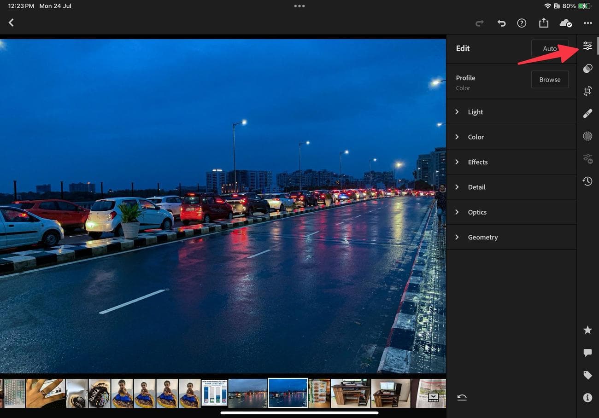Open the cloud sync status
Image resolution: width=599 pixels, height=418 pixels.
[565, 23]
